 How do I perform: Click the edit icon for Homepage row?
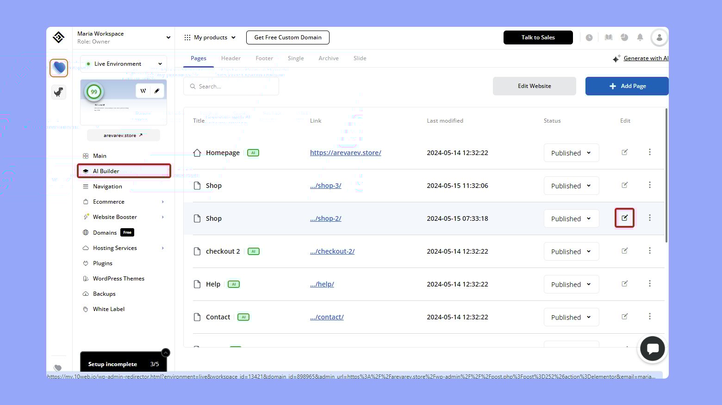click(624, 152)
